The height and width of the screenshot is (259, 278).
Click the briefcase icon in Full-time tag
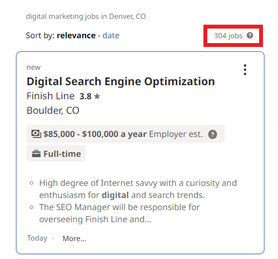point(36,153)
